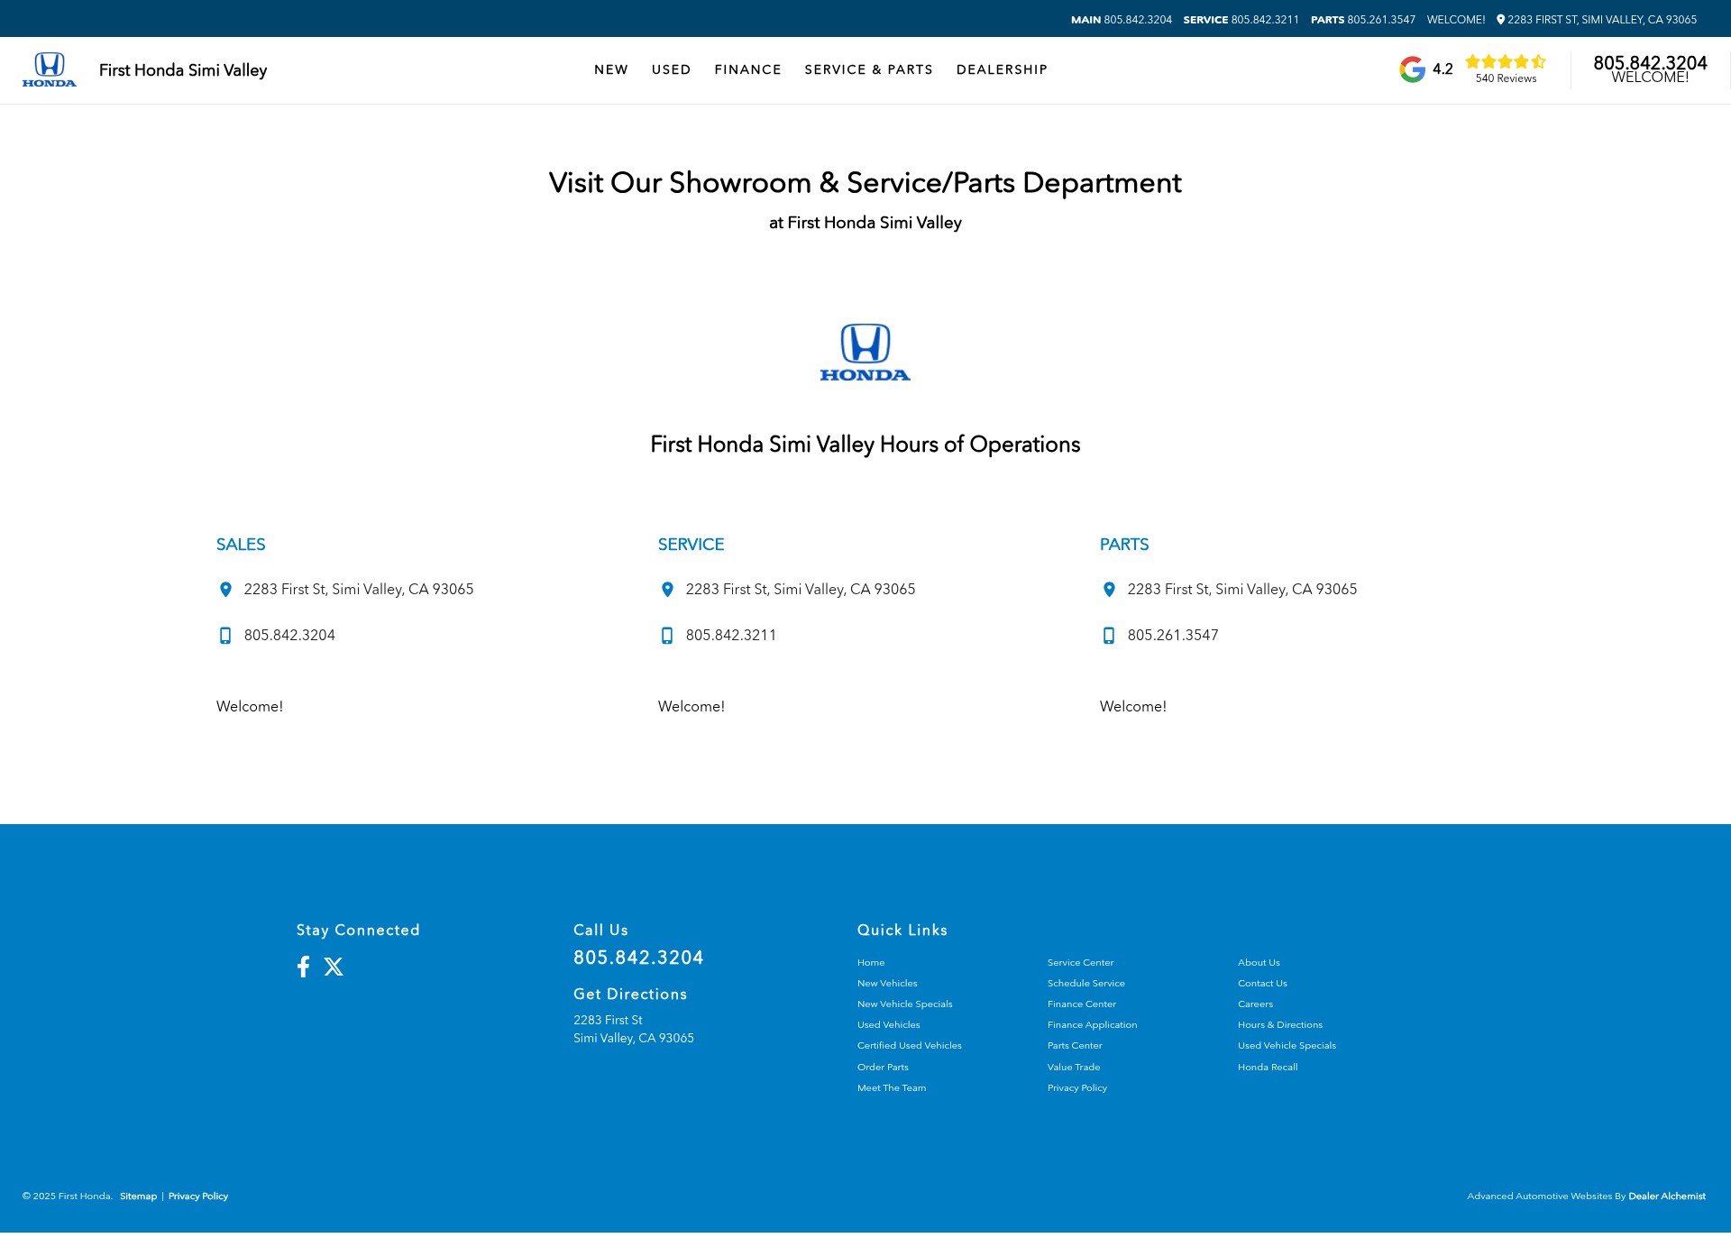Open the FINANCE menu
The width and height of the screenshot is (1731, 1247).
(x=748, y=69)
